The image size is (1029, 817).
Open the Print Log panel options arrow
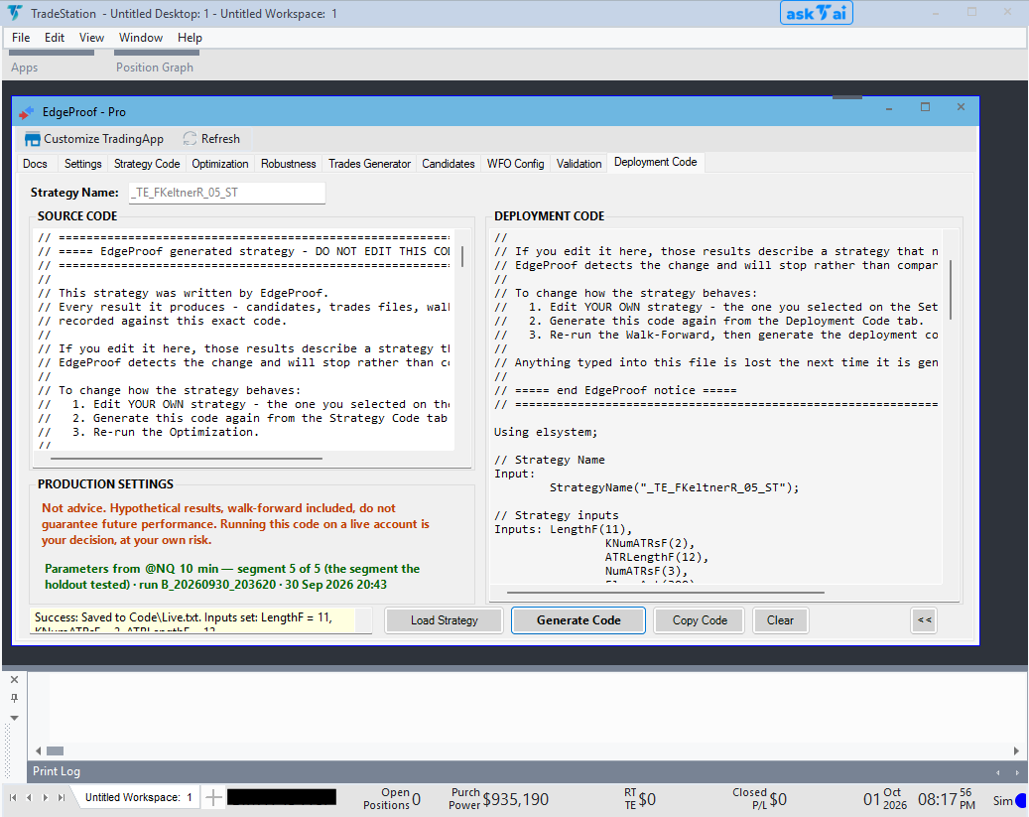pos(15,718)
